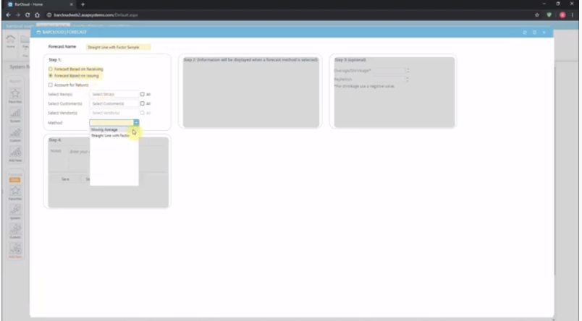Click the Replenish value field
This screenshot has width=582, height=321.
tap(389, 80)
